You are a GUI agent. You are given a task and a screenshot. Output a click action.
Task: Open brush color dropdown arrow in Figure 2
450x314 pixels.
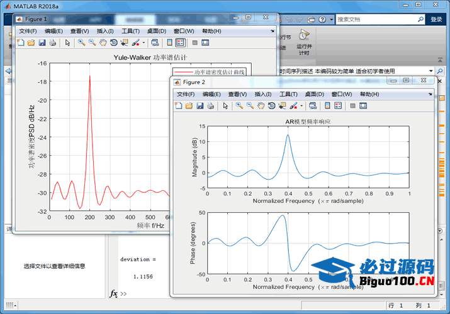point(301,106)
